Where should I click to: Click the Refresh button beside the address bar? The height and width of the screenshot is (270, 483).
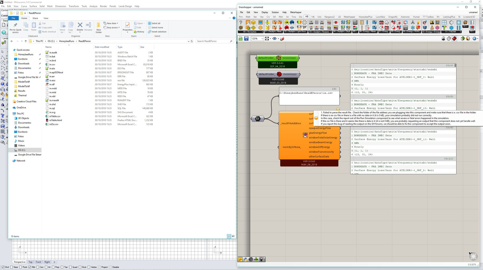coord(192,41)
